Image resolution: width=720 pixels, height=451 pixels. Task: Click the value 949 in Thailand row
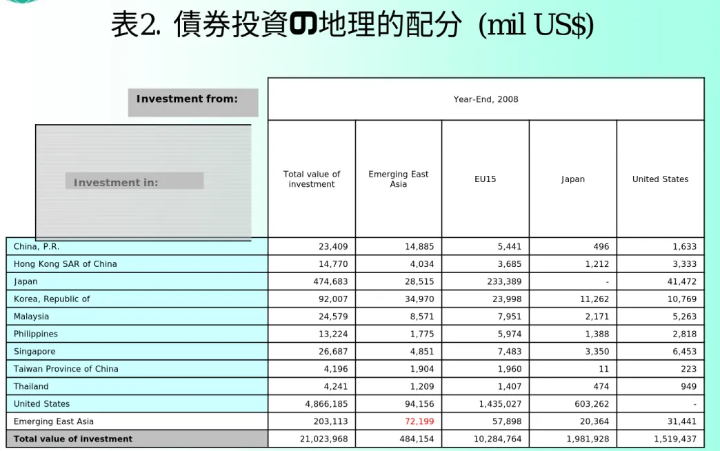click(688, 386)
